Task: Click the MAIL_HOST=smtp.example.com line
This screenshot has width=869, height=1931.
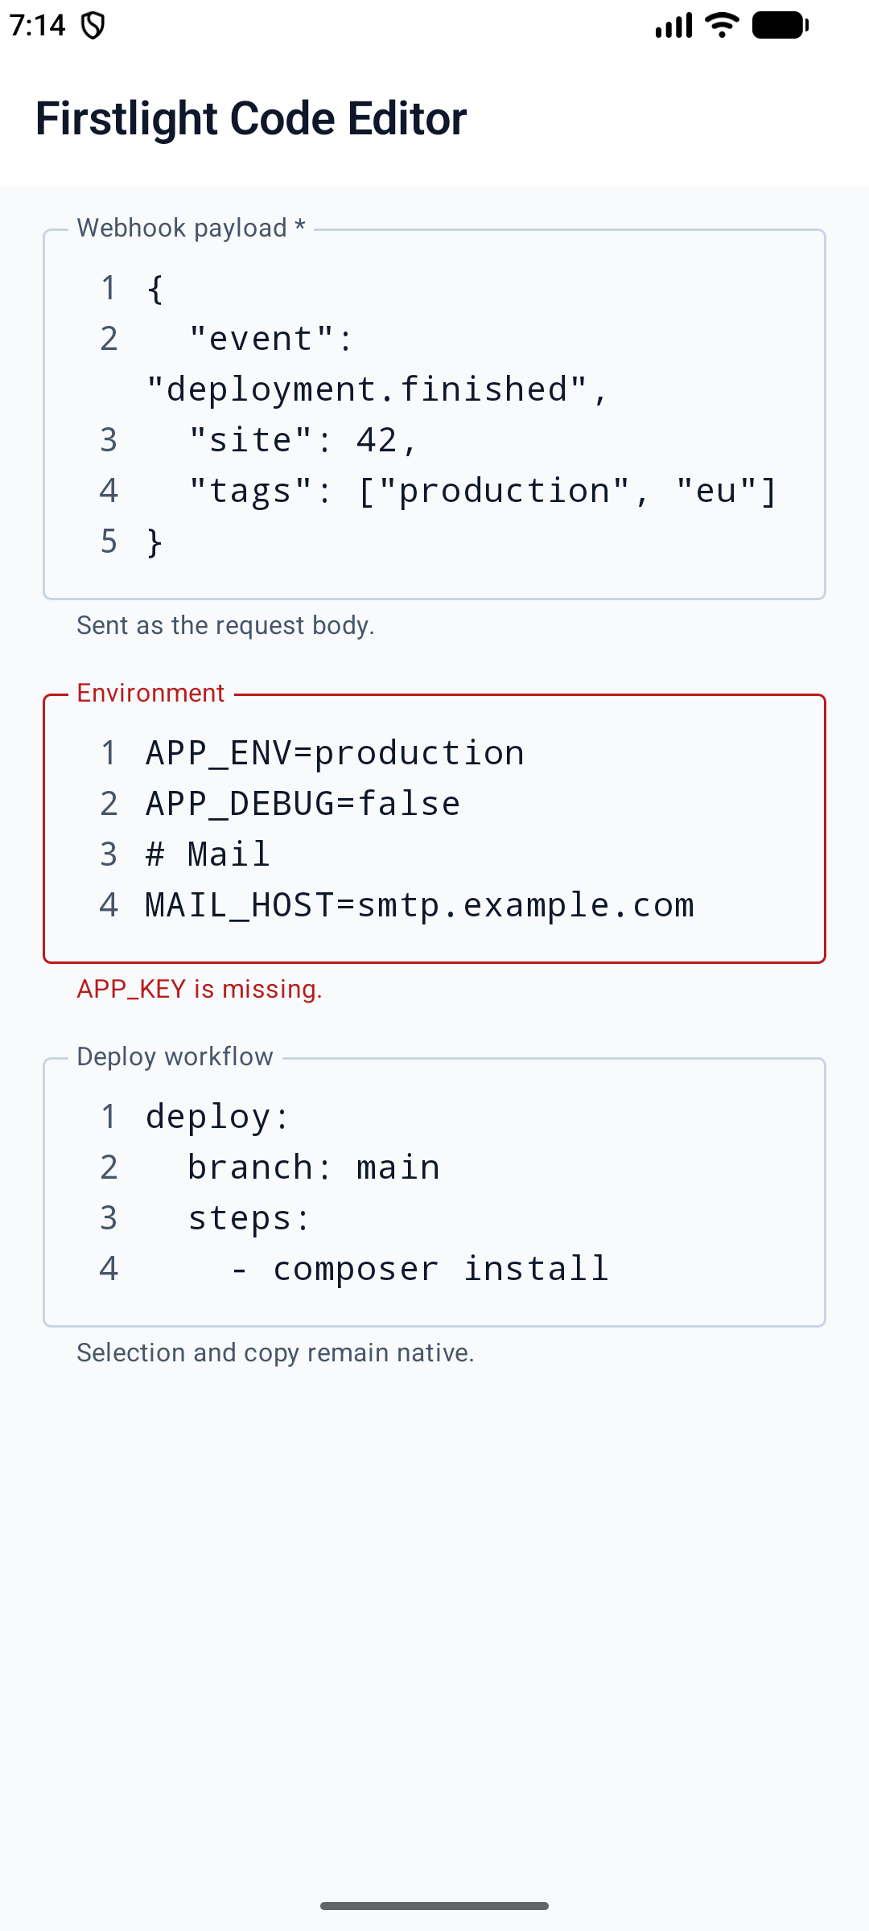Action: click(x=419, y=905)
